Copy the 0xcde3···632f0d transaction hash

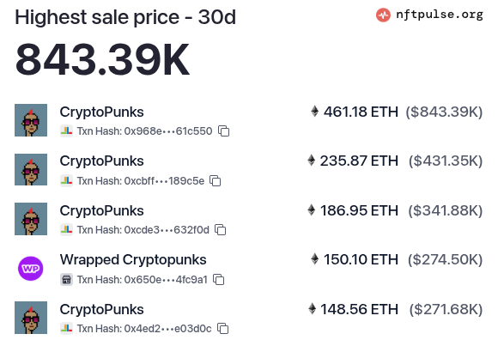tap(220, 229)
